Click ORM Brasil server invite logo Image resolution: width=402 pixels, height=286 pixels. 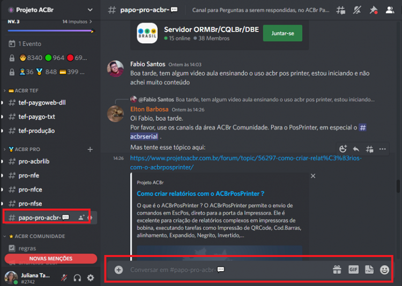point(147,33)
